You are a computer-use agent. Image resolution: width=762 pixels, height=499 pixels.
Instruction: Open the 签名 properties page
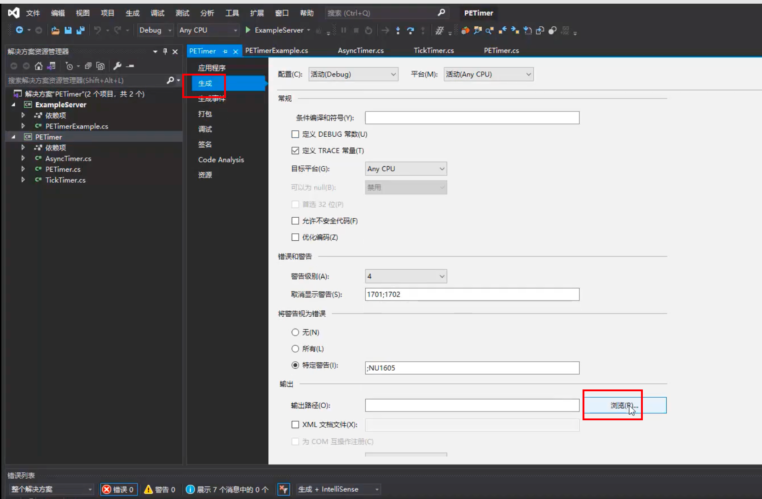pyautogui.click(x=205, y=145)
